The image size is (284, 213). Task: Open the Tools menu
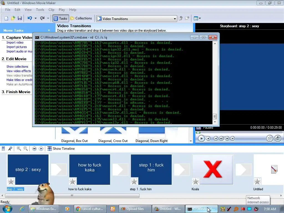[x=40, y=10]
